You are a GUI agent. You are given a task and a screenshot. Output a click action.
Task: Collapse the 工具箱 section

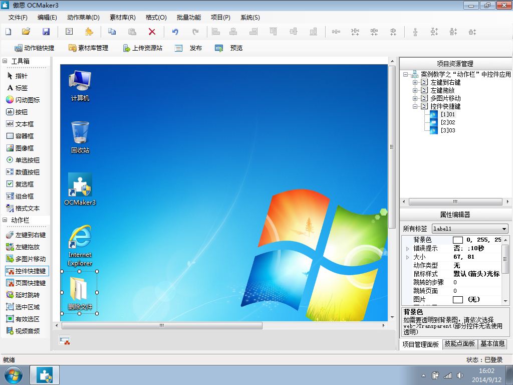coord(5,61)
